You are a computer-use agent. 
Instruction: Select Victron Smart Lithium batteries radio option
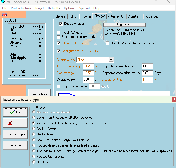[x=34, y=123]
